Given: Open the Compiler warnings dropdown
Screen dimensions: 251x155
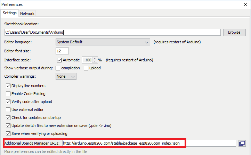Looking at the screenshot, I should [x=66, y=76].
